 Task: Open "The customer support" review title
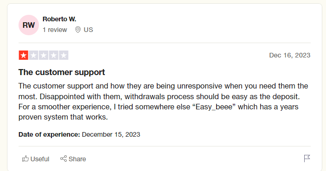point(62,72)
